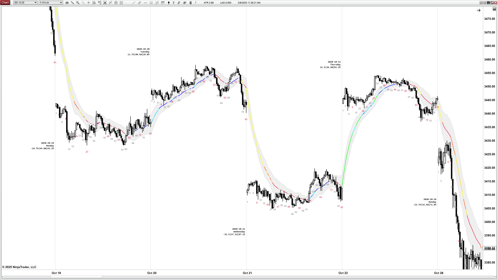
Task: Select the single diagonal line tool
Action: [134, 3]
